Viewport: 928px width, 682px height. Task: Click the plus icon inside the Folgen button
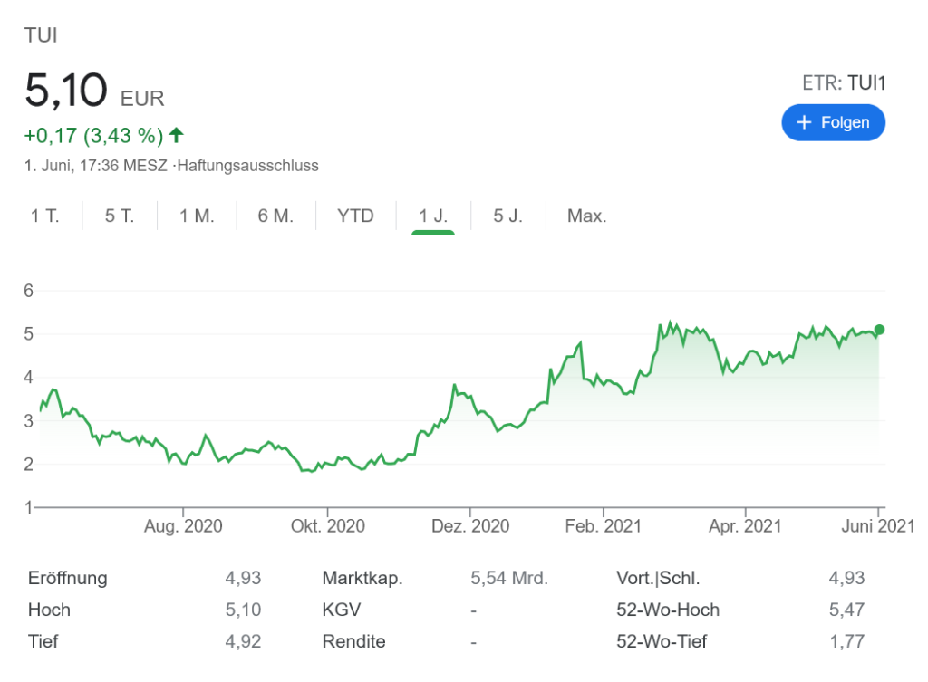coord(804,122)
